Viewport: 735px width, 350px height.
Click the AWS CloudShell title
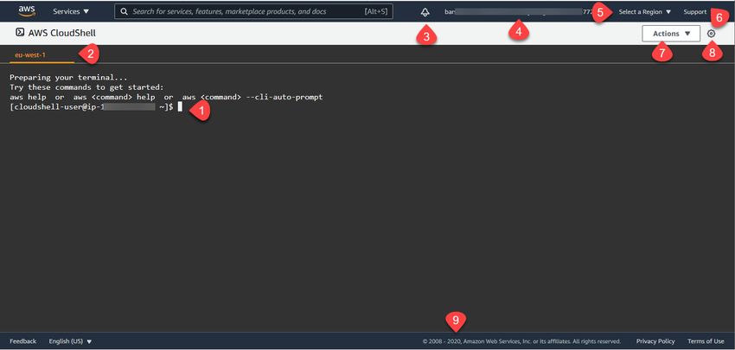click(x=62, y=33)
